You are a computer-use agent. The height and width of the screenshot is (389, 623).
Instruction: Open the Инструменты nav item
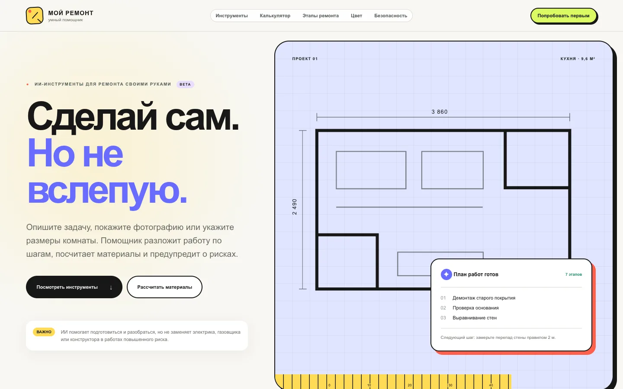(x=231, y=16)
